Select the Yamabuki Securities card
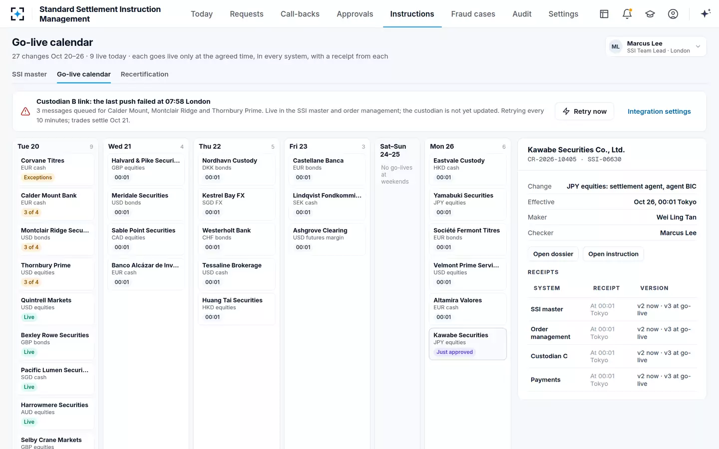The image size is (719, 449). click(468, 204)
